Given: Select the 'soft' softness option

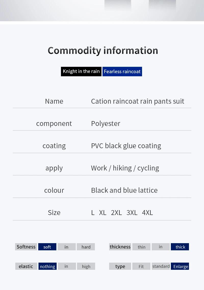Looking at the screenshot, I should [47, 247].
